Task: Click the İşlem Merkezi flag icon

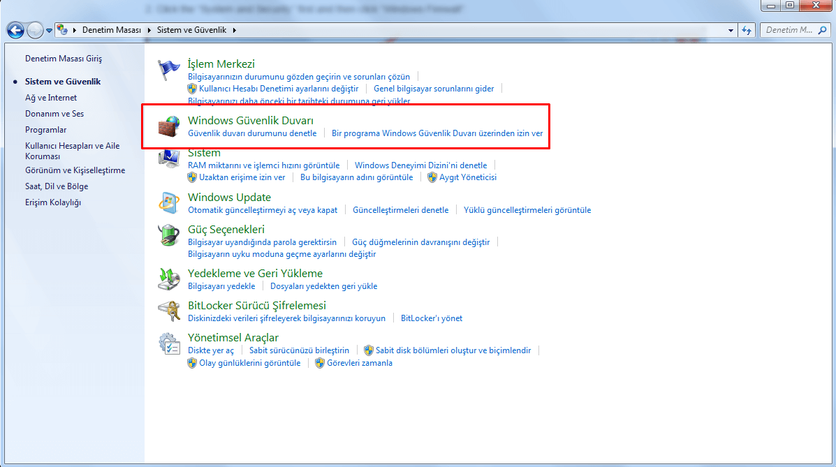Action: [169, 70]
